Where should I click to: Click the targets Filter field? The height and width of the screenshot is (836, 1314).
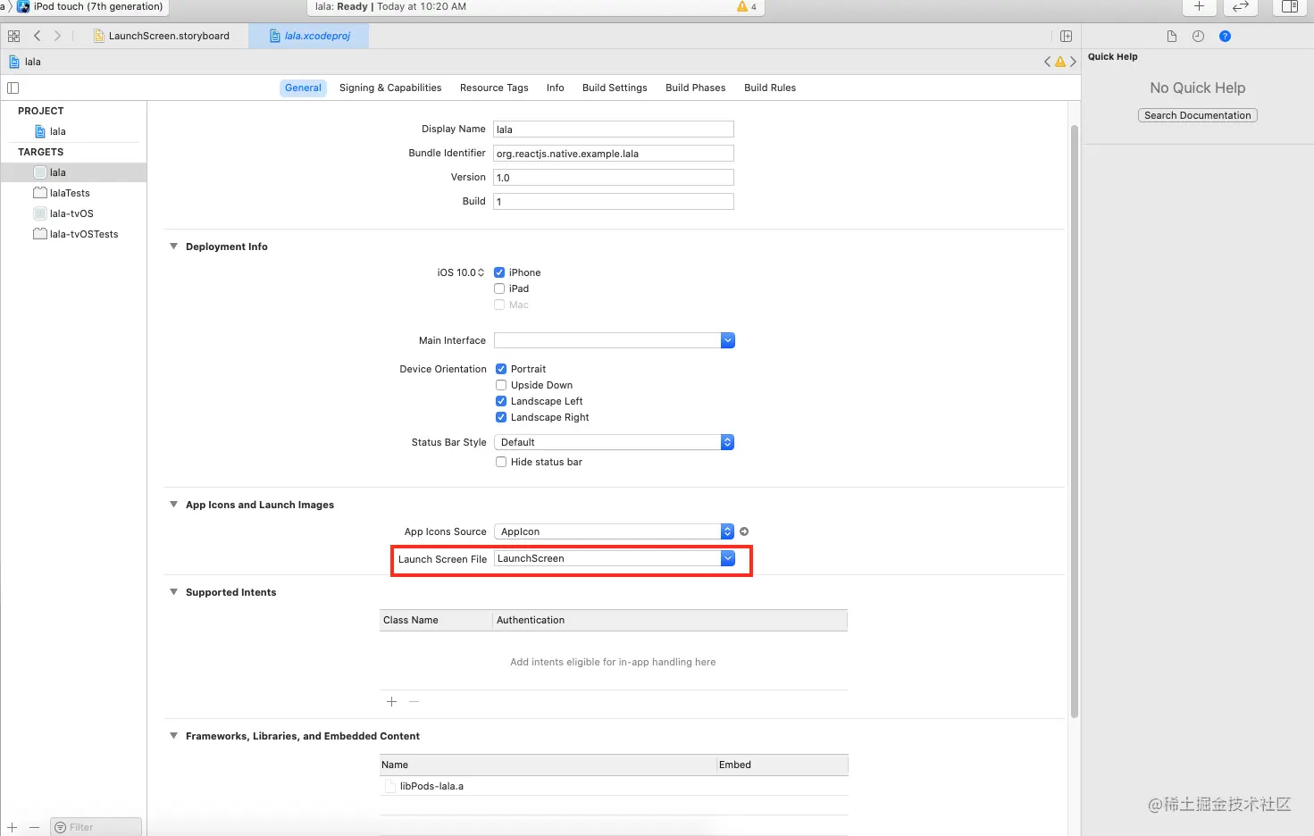click(x=96, y=827)
